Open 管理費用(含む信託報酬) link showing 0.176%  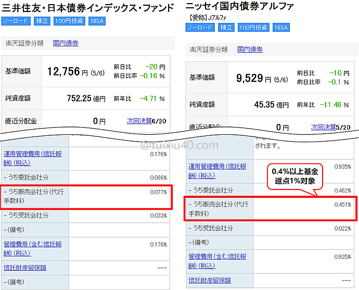coord(33,248)
